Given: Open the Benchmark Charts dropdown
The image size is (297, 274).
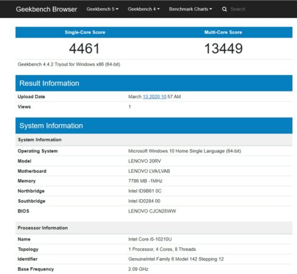Looking at the screenshot, I should click(190, 9).
